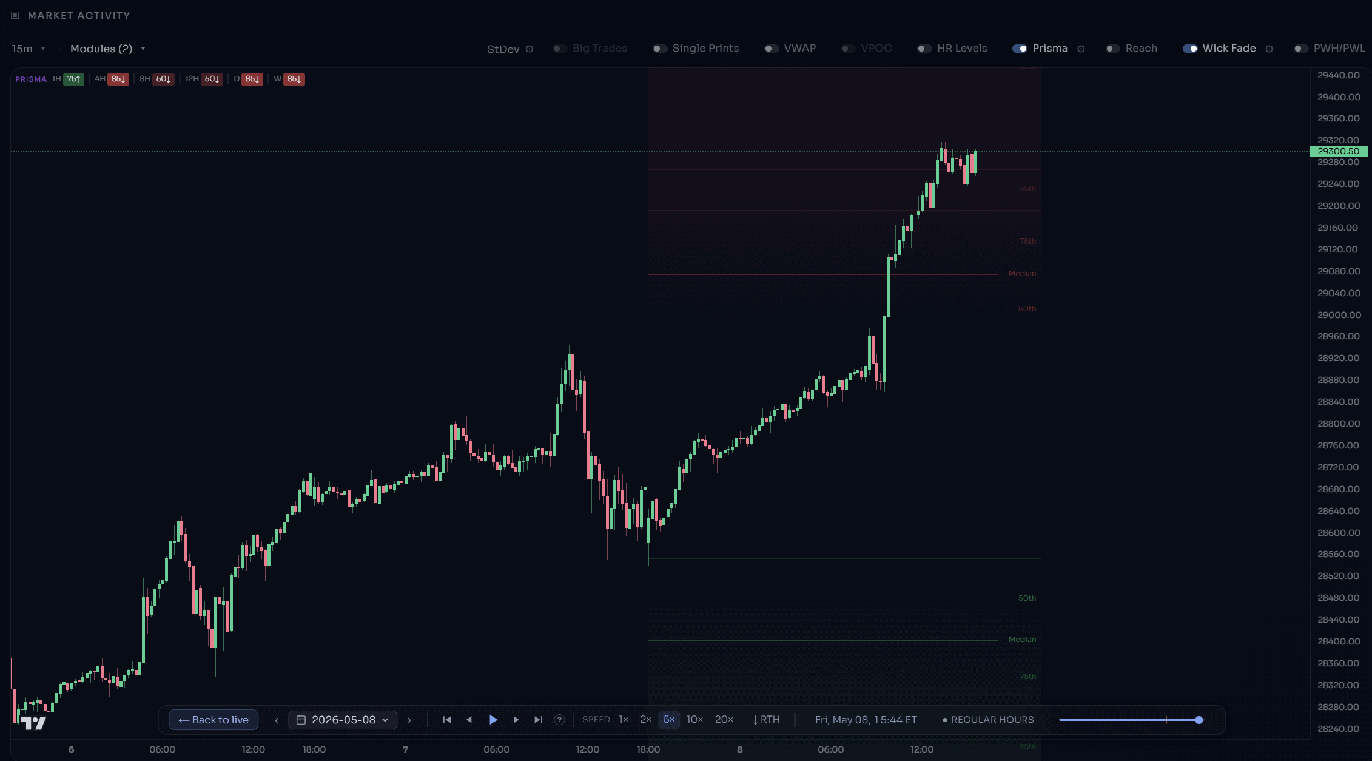Turn on the Single Prints toggle
1372x761 pixels.
click(x=660, y=49)
